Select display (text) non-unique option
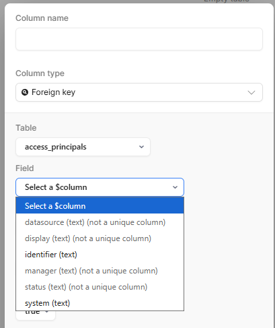 click(x=100, y=238)
